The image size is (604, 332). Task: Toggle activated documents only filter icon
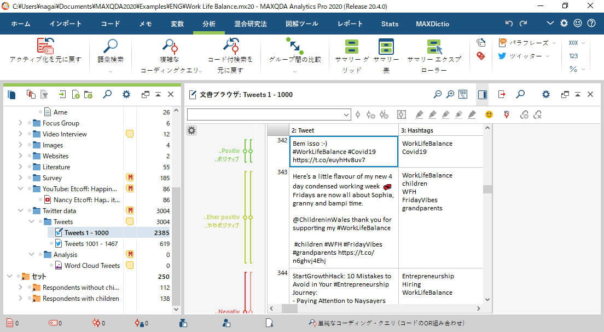[44, 94]
